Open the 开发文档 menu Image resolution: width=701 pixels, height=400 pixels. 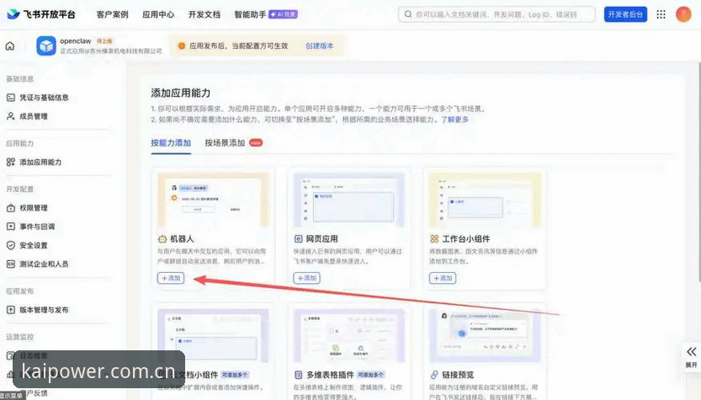coord(204,14)
